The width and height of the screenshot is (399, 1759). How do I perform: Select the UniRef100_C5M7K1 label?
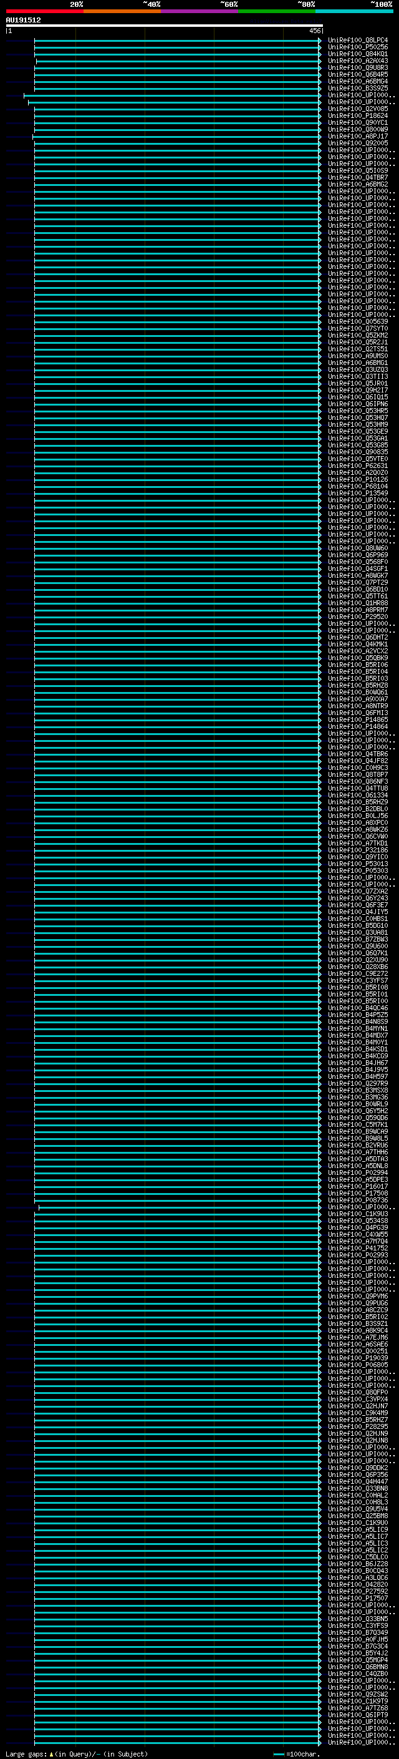357,1124
